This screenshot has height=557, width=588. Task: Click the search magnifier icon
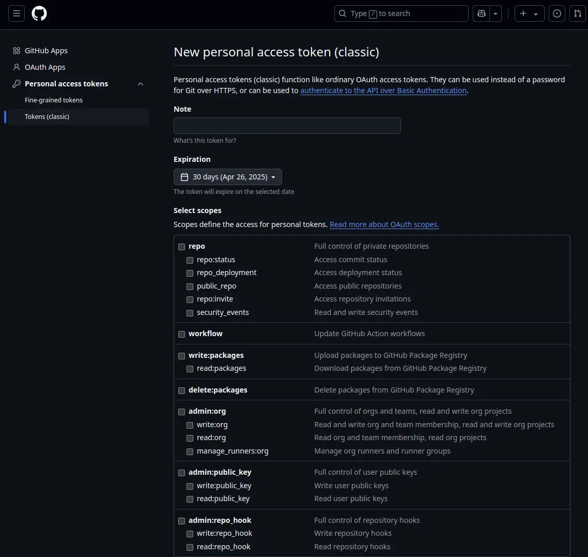343,13
